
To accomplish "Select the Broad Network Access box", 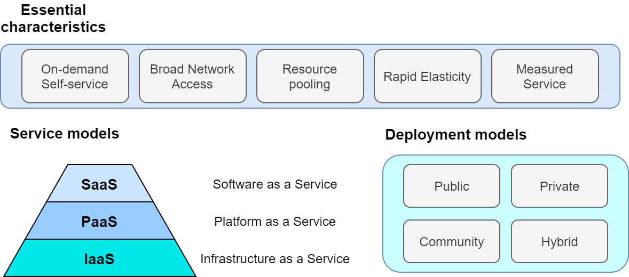I will [192, 76].
